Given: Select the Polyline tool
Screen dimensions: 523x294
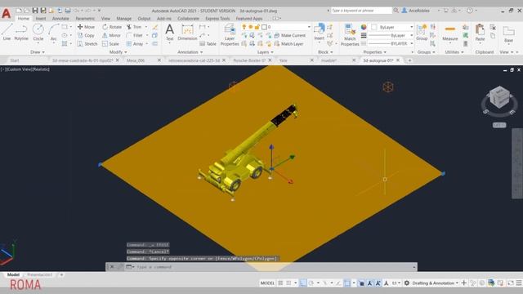Looking at the screenshot, I should (x=21, y=32).
